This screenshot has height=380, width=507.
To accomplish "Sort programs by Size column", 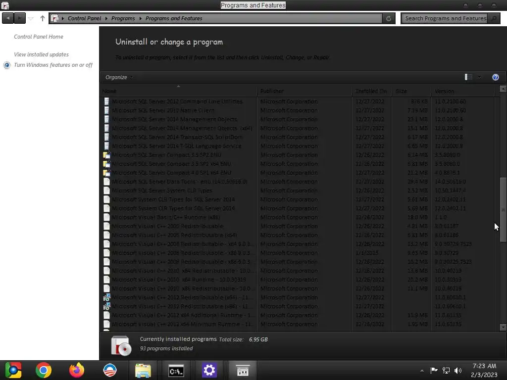I will [411, 91].
